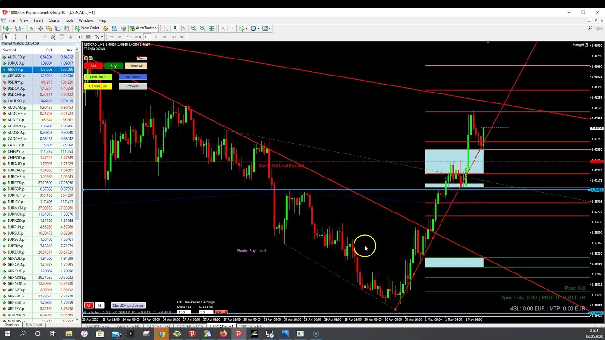Click the white R button
The image size is (605, 340).
click(x=99, y=306)
